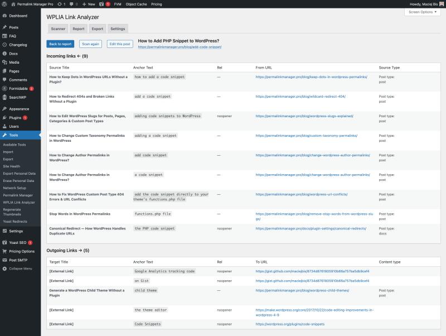This screenshot has height=336, width=446.
Task: Open the site home icon for Permalink Manager Pro
Action: pyautogui.click(x=13, y=4)
